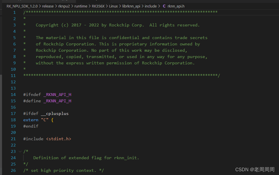Place cursor on _RKNN_API_H define macro
The height and width of the screenshot is (175, 279).
tap(57, 101)
